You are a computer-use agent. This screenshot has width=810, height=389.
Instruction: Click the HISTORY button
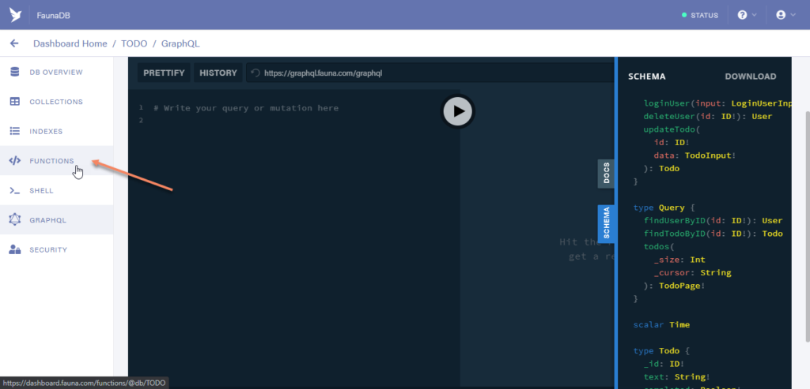[218, 73]
